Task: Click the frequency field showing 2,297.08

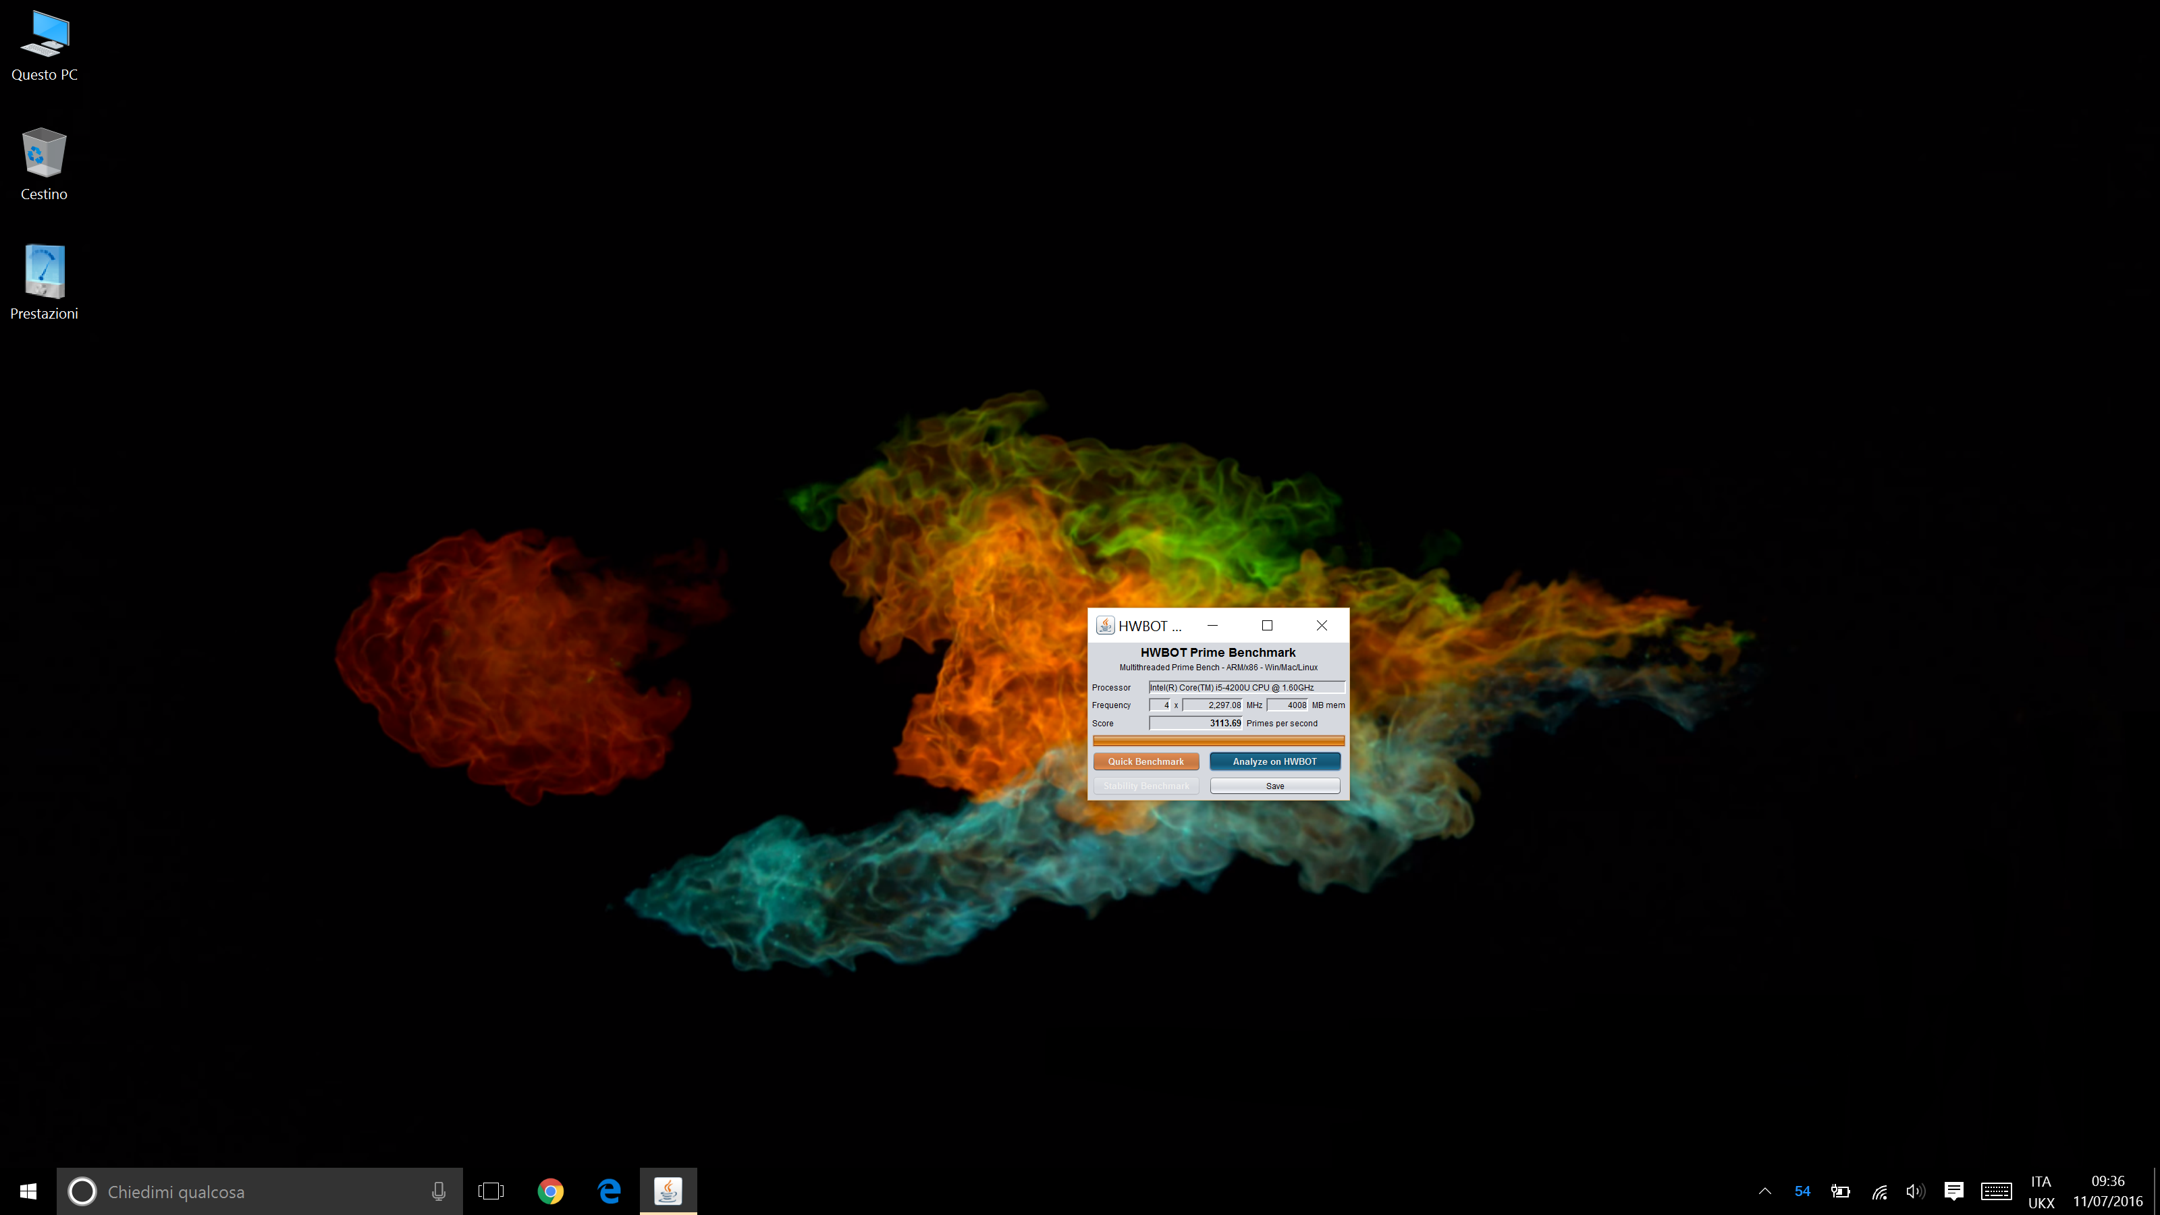Action: tap(1212, 705)
